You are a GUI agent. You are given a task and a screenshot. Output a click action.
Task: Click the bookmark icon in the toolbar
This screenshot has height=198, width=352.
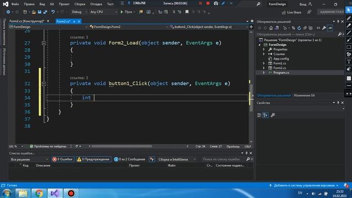[187, 12]
